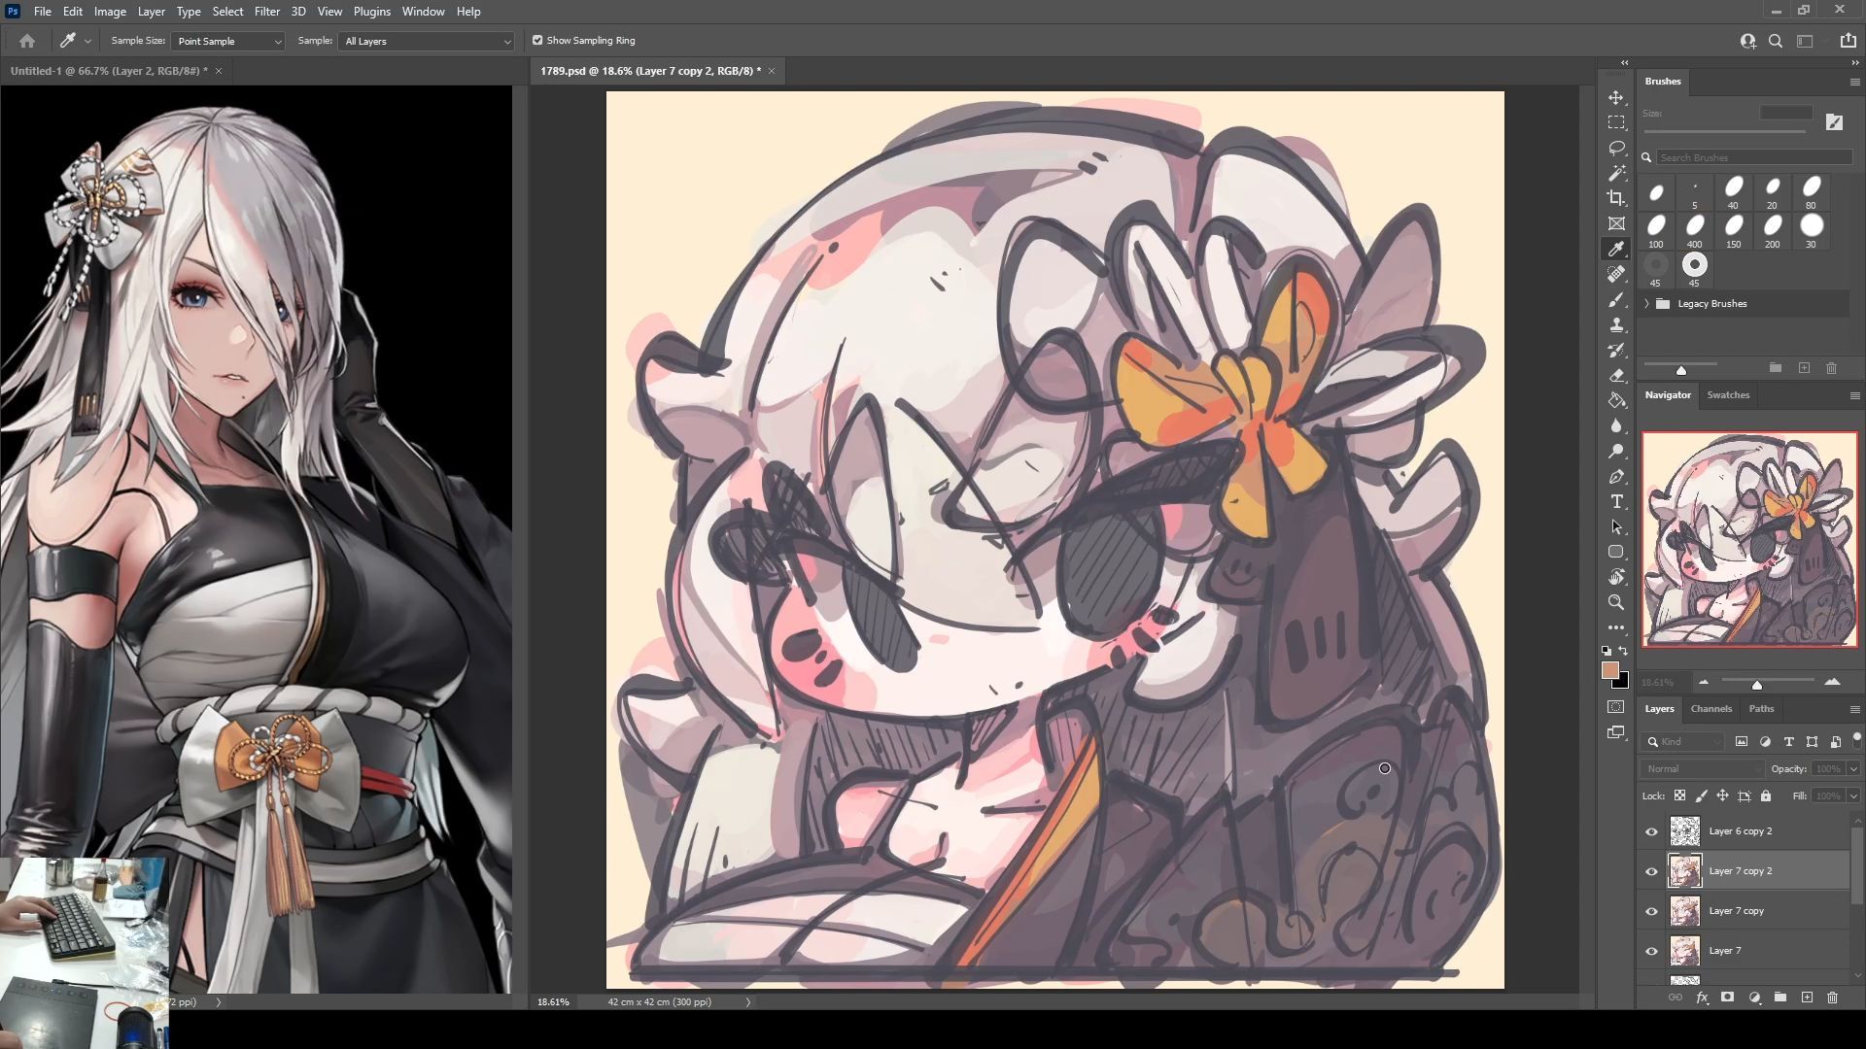
Task: Open the Opacity dropdown arrow
Action: [1853, 769]
